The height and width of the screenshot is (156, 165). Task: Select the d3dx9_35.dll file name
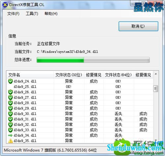[x=25, y=141]
